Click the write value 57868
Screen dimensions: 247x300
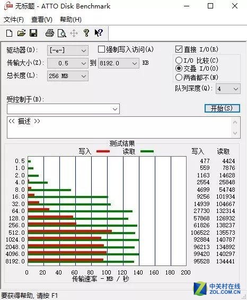tap(201, 218)
